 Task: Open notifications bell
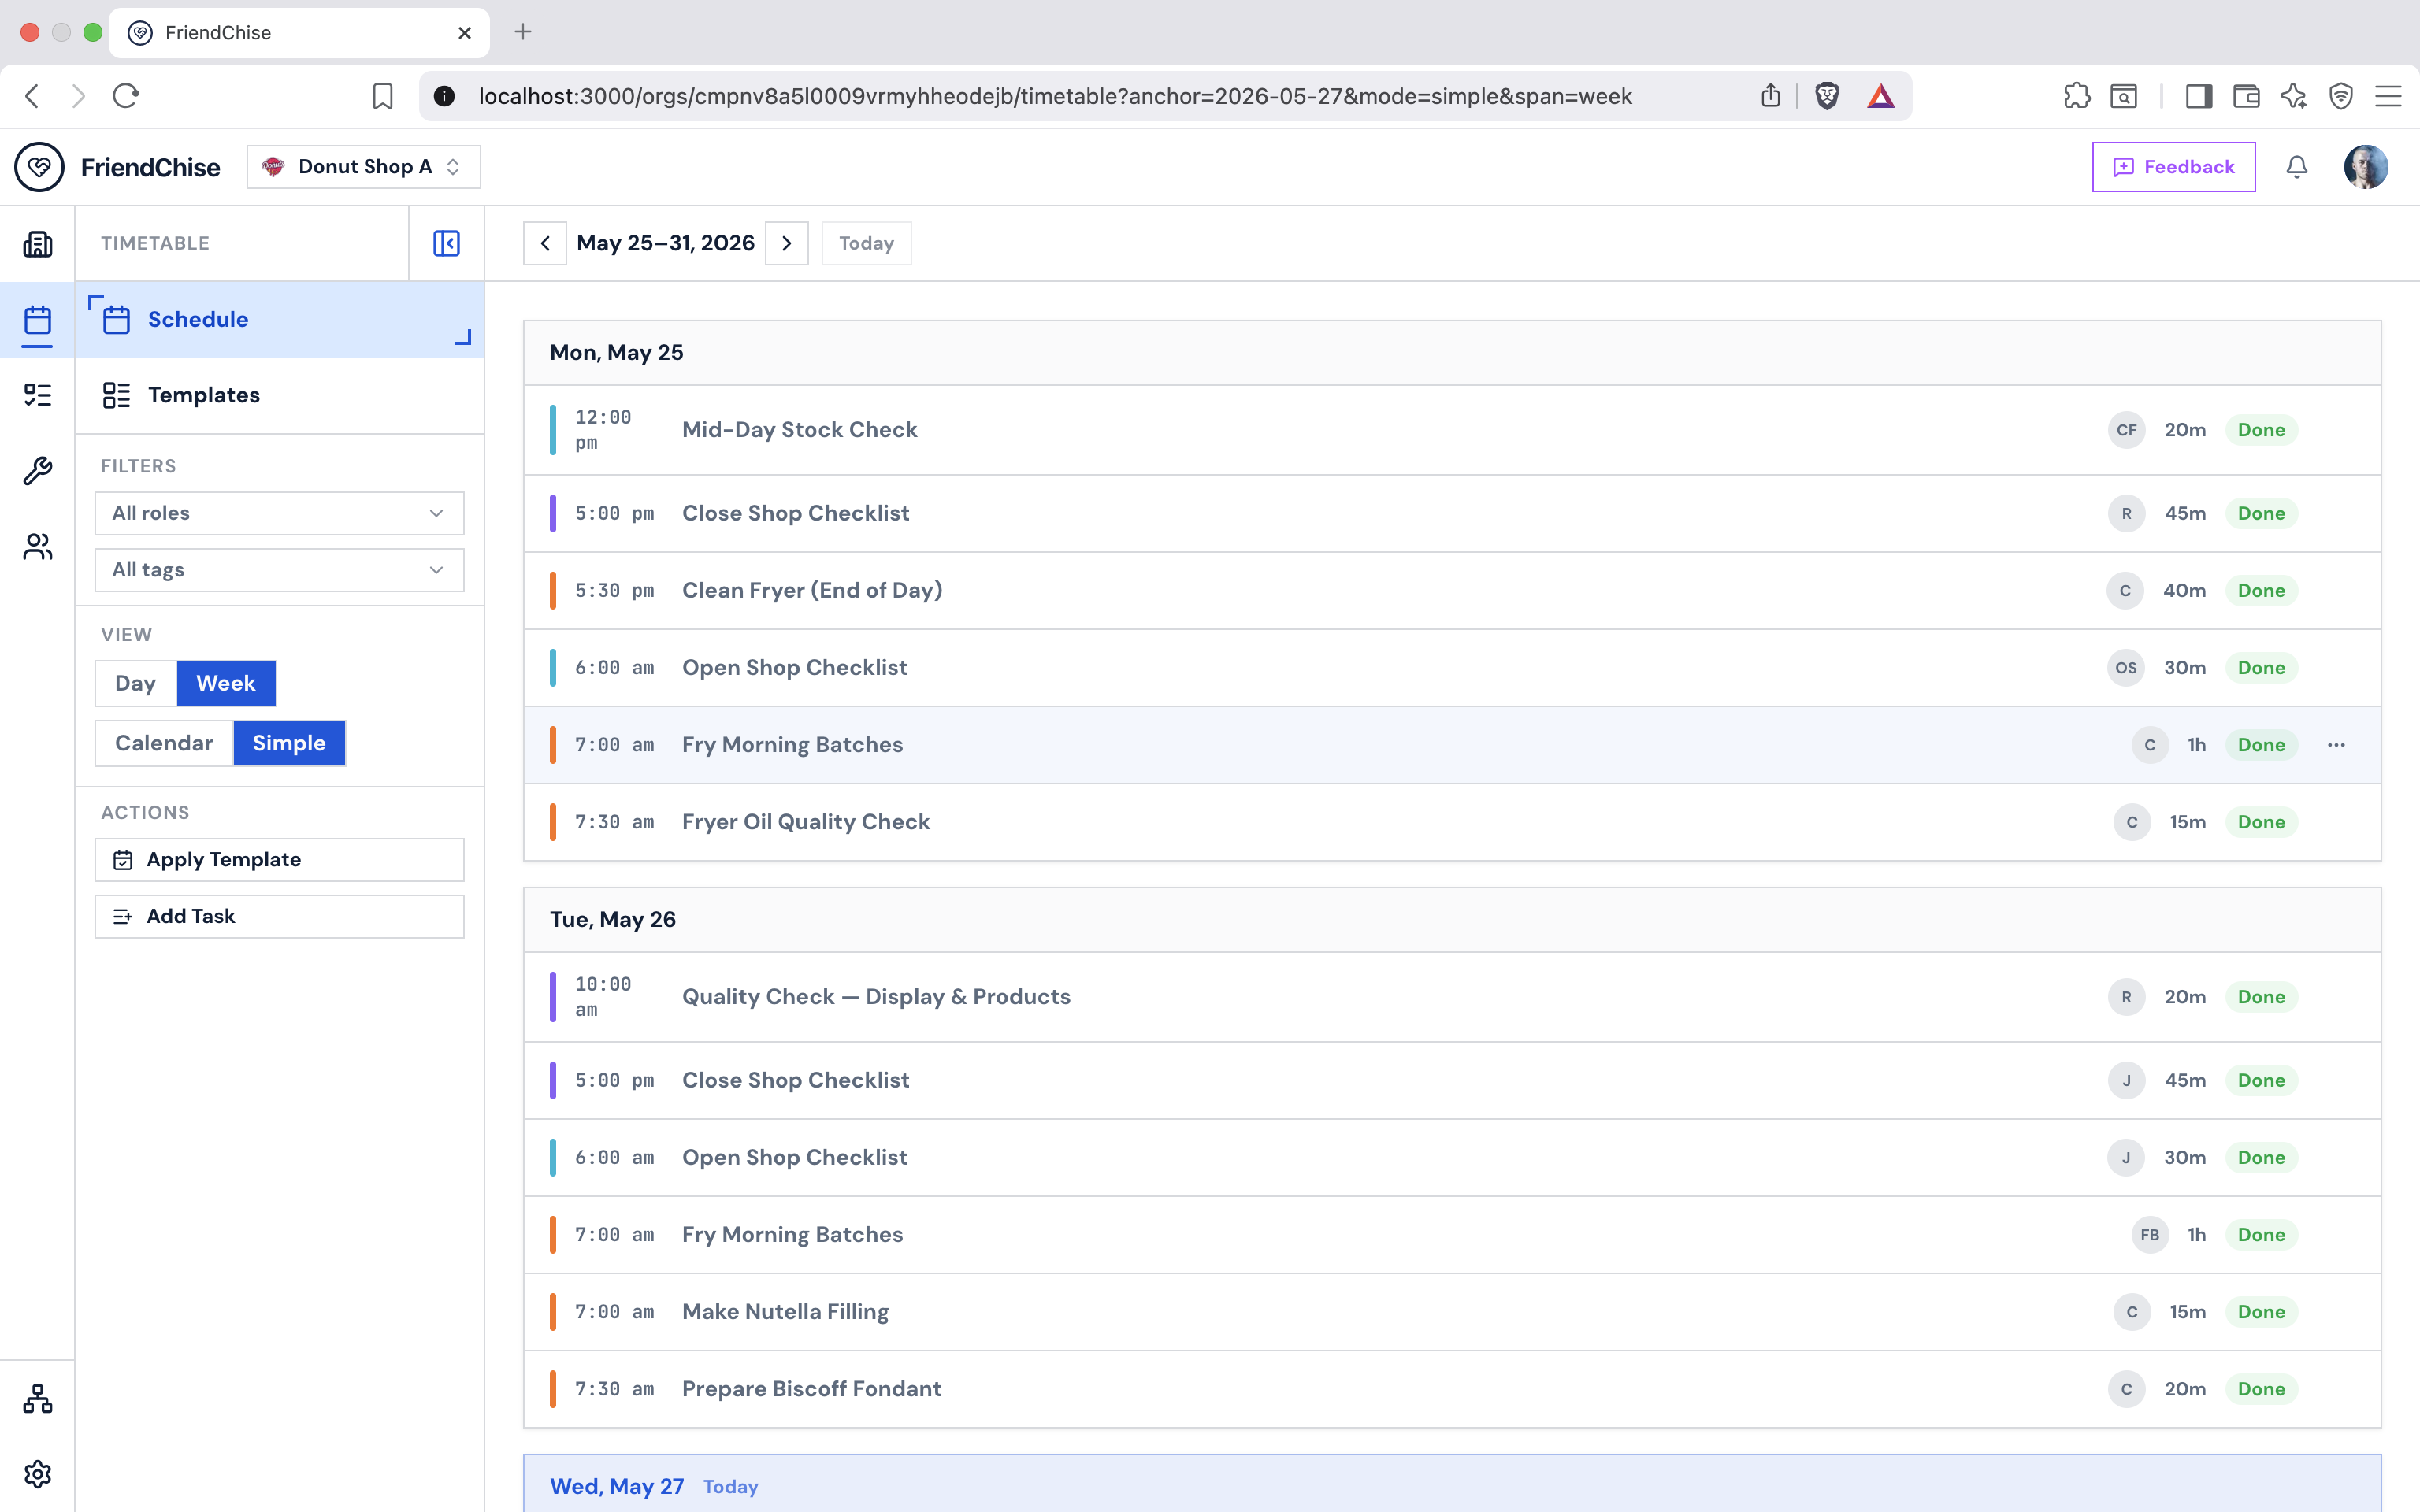pyautogui.click(x=2297, y=167)
